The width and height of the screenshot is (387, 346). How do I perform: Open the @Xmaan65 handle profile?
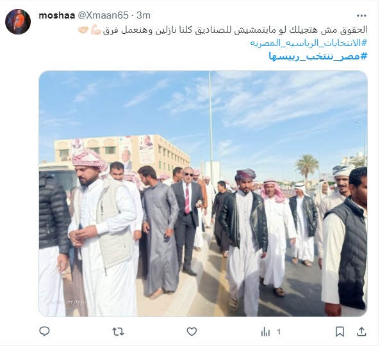click(x=103, y=15)
